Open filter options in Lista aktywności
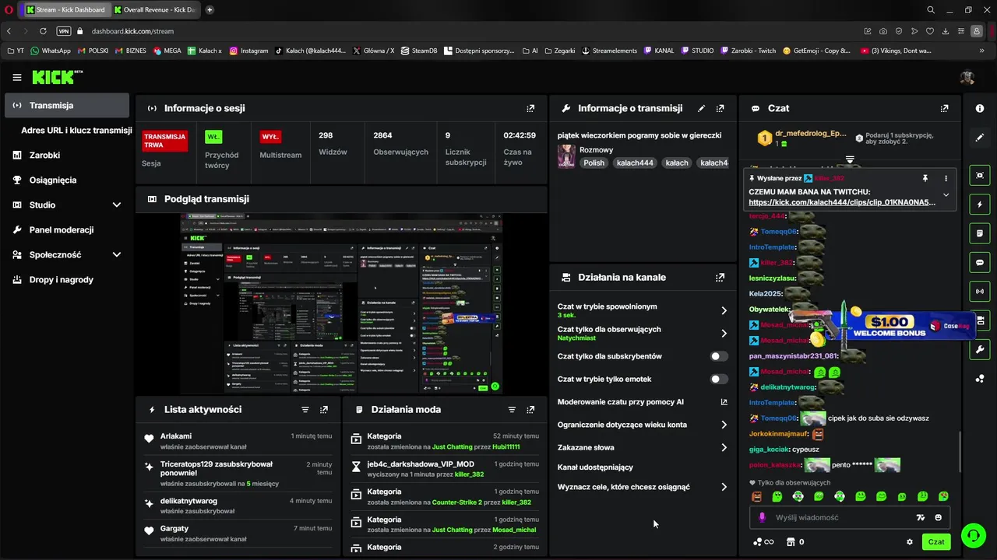 pyautogui.click(x=305, y=410)
